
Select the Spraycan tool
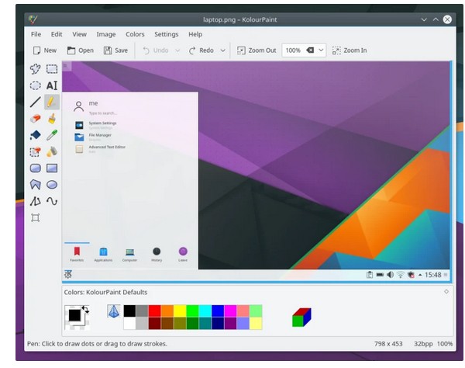52,151
